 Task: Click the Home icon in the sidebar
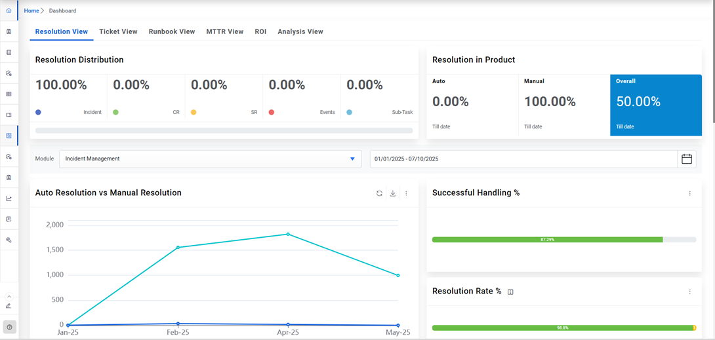[9, 10]
